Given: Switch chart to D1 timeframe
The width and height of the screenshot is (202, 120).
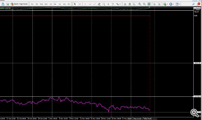Looking at the screenshot, I should pos(60,4).
